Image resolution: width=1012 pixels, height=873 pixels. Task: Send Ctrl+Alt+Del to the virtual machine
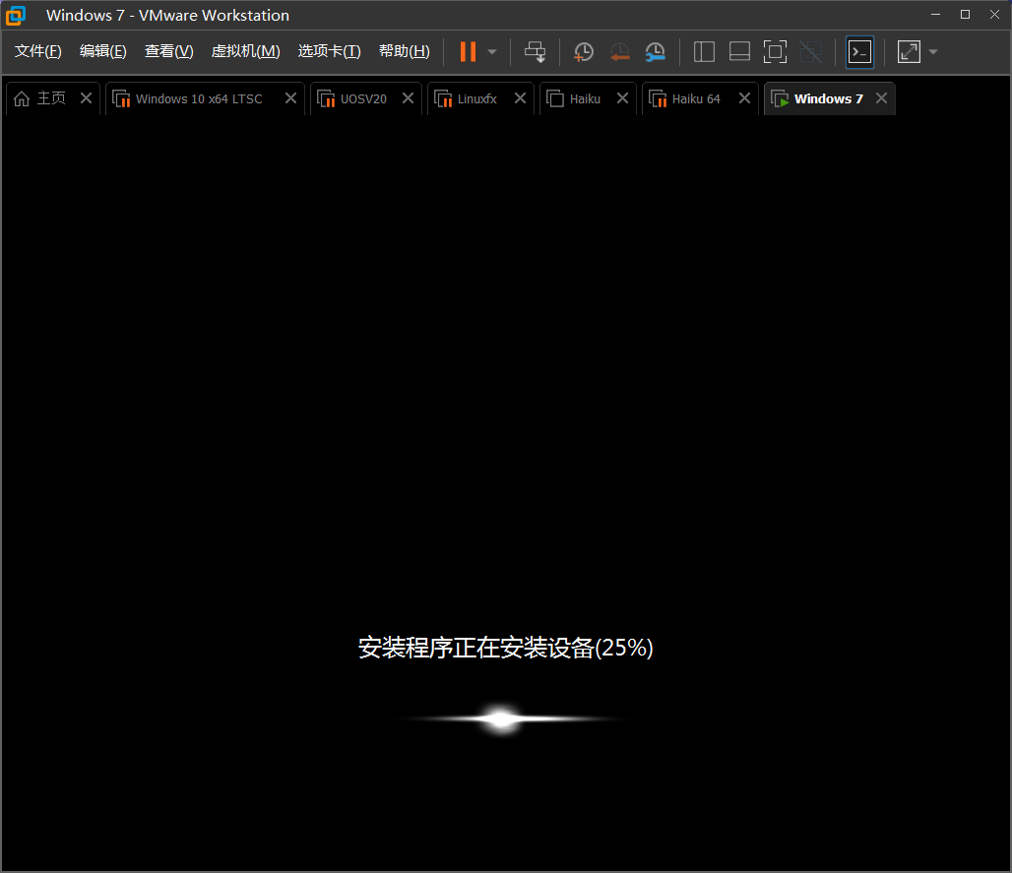(x=535, y=51)
